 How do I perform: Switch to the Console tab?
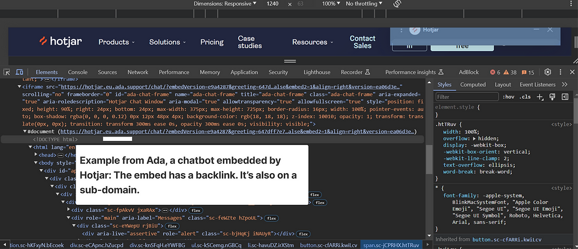click(78, 72)
